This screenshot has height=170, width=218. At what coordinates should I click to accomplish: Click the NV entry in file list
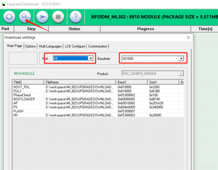tap(16, 115)
